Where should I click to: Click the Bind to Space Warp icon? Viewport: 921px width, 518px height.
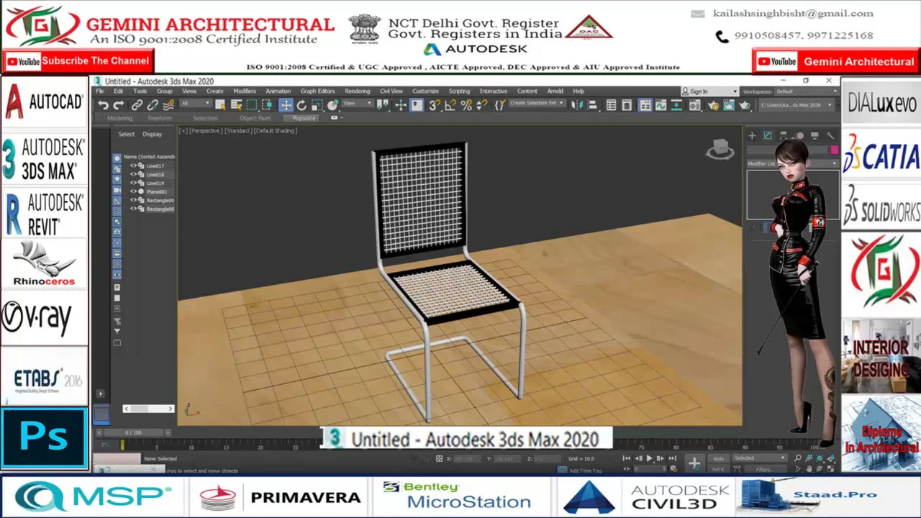pos(169,106)
